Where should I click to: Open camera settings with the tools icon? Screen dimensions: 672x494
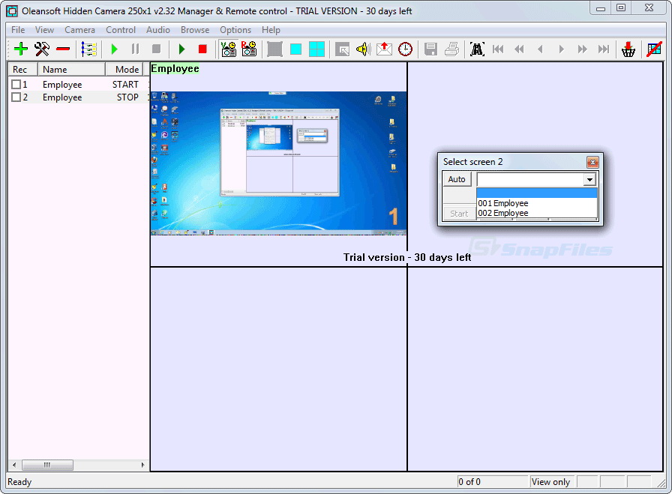tap(41, 49)
